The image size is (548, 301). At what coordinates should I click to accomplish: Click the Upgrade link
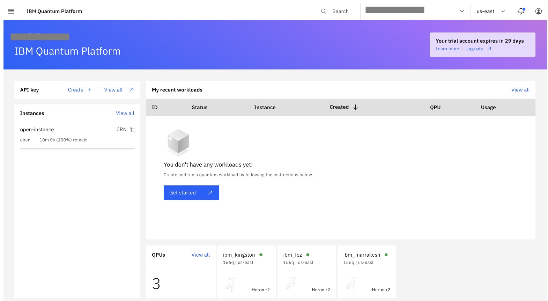point(474,49)
